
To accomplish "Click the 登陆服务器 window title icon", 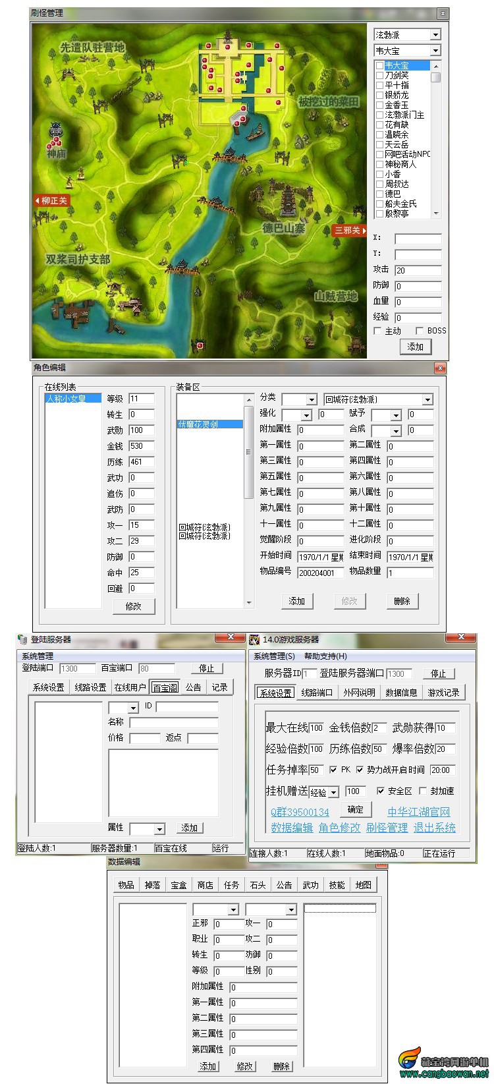I will coord(23,639).
